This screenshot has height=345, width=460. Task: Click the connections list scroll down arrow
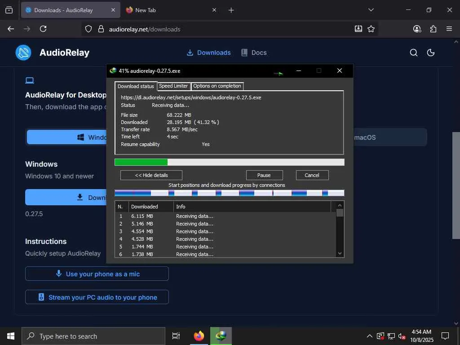340,253
